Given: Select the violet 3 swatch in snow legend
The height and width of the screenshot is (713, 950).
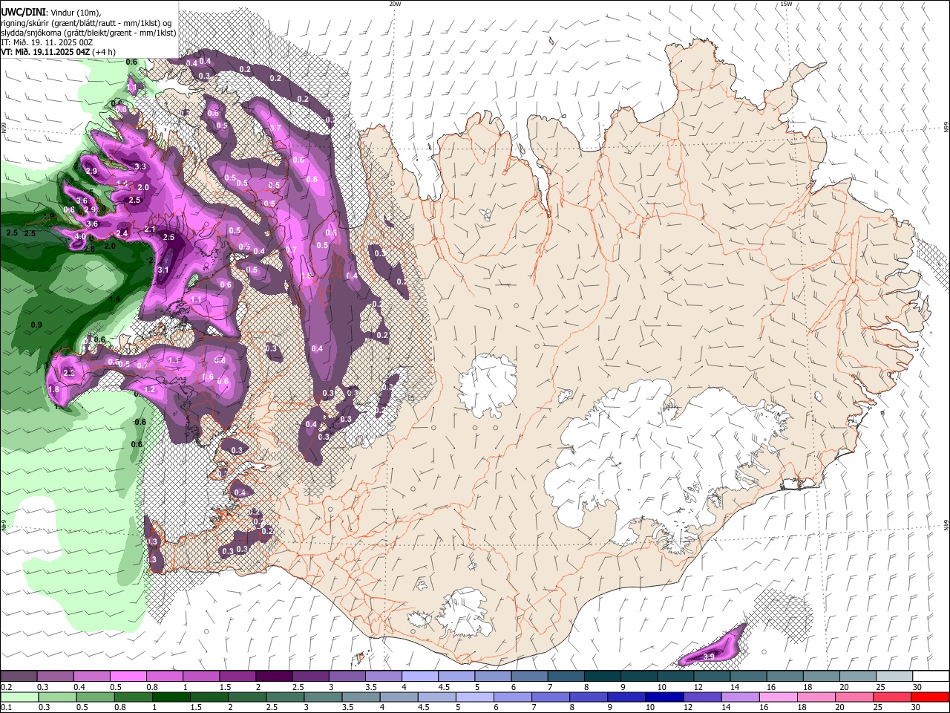Looking at the screenshot, I should tap(347, 677).
